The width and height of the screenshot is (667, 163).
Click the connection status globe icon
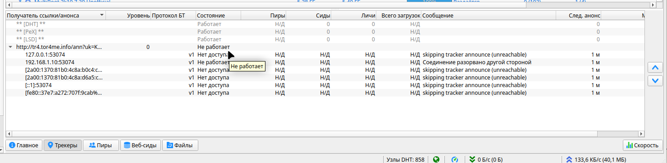[436, 159]
